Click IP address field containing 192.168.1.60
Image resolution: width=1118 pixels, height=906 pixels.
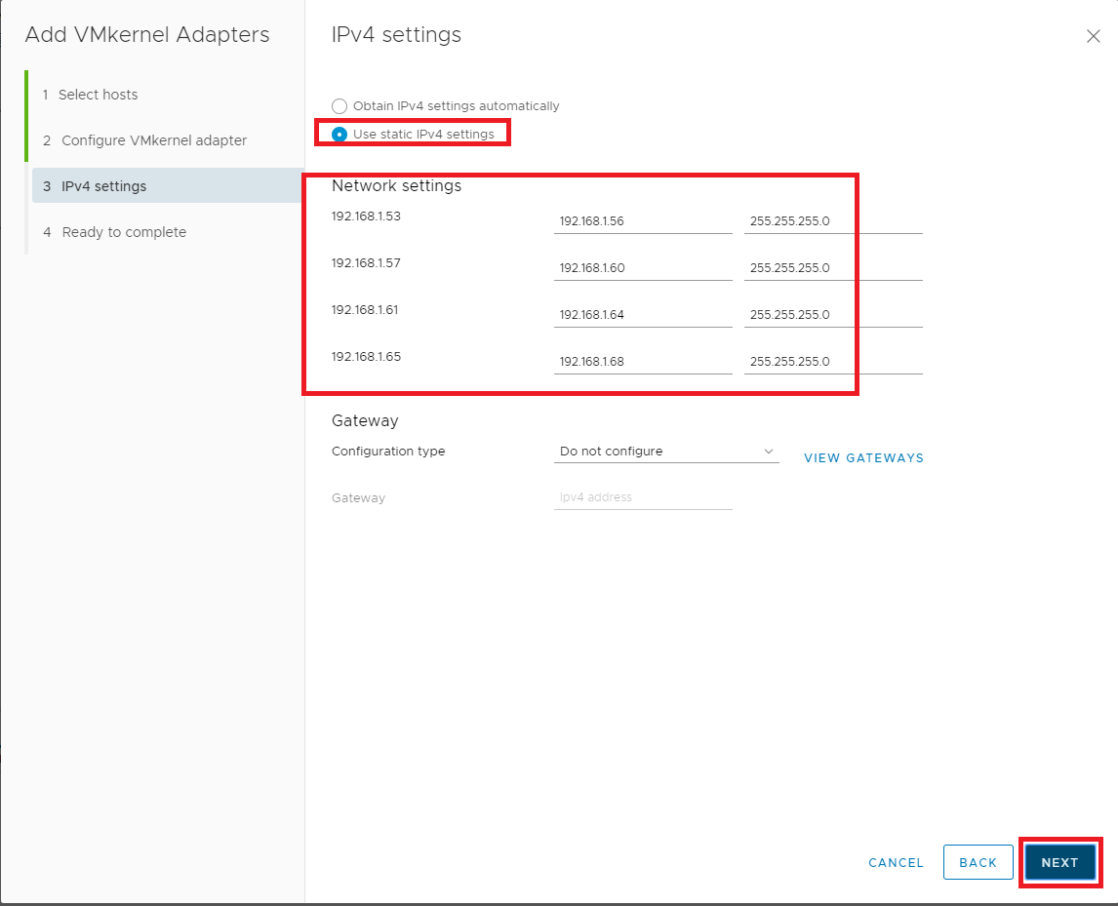(642, 268)
